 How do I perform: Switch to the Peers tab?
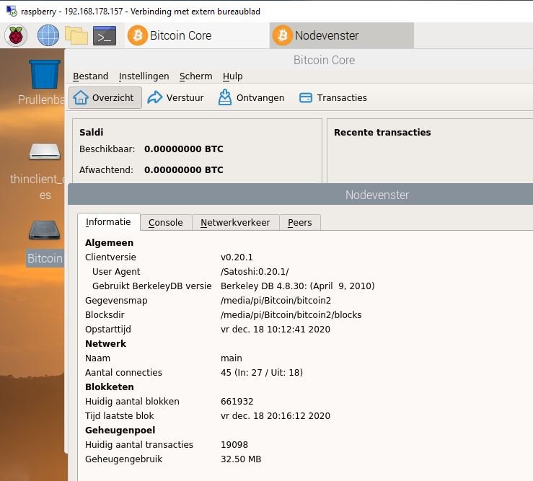point(299,222)
